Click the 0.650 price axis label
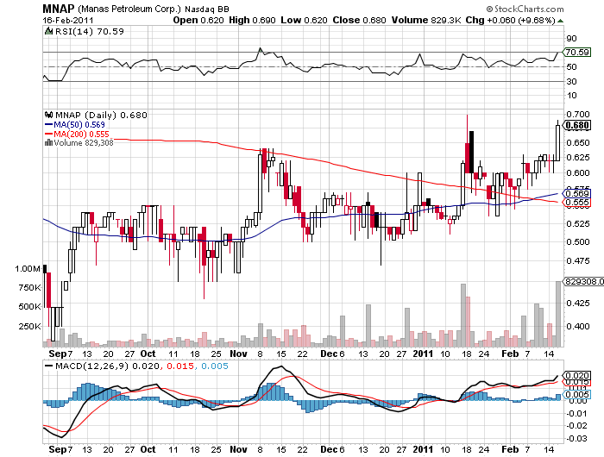This screenshot has height=457, width=604. (x=578, y=143)
